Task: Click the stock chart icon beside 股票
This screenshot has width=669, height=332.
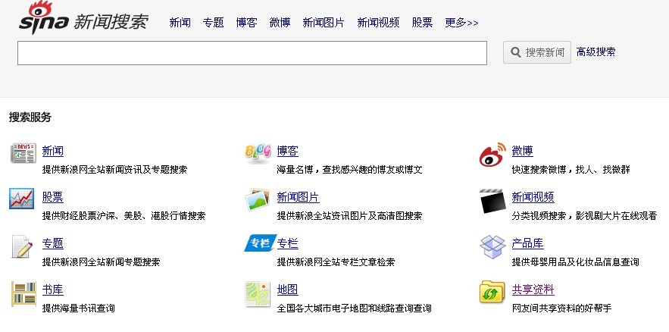Action: click(x=21, y=199)
